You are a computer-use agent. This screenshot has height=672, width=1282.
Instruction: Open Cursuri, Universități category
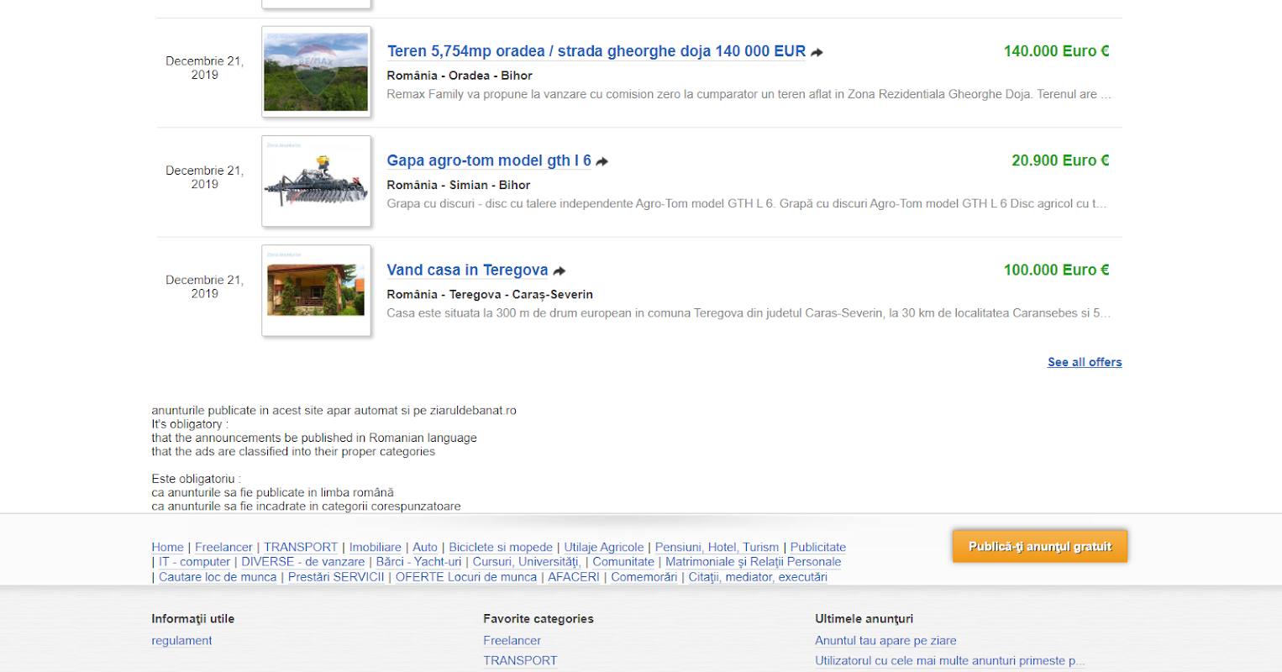point(527,562)
